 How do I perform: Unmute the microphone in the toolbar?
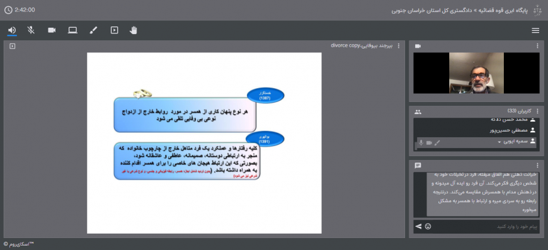coord(31,30)
